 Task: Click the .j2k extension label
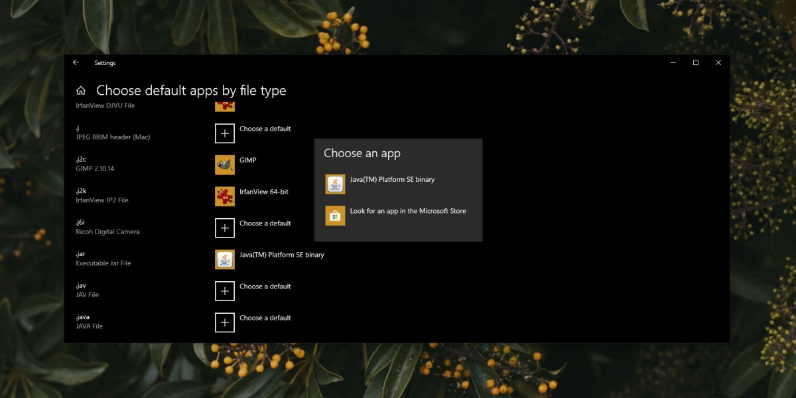(x=81, y=190)
